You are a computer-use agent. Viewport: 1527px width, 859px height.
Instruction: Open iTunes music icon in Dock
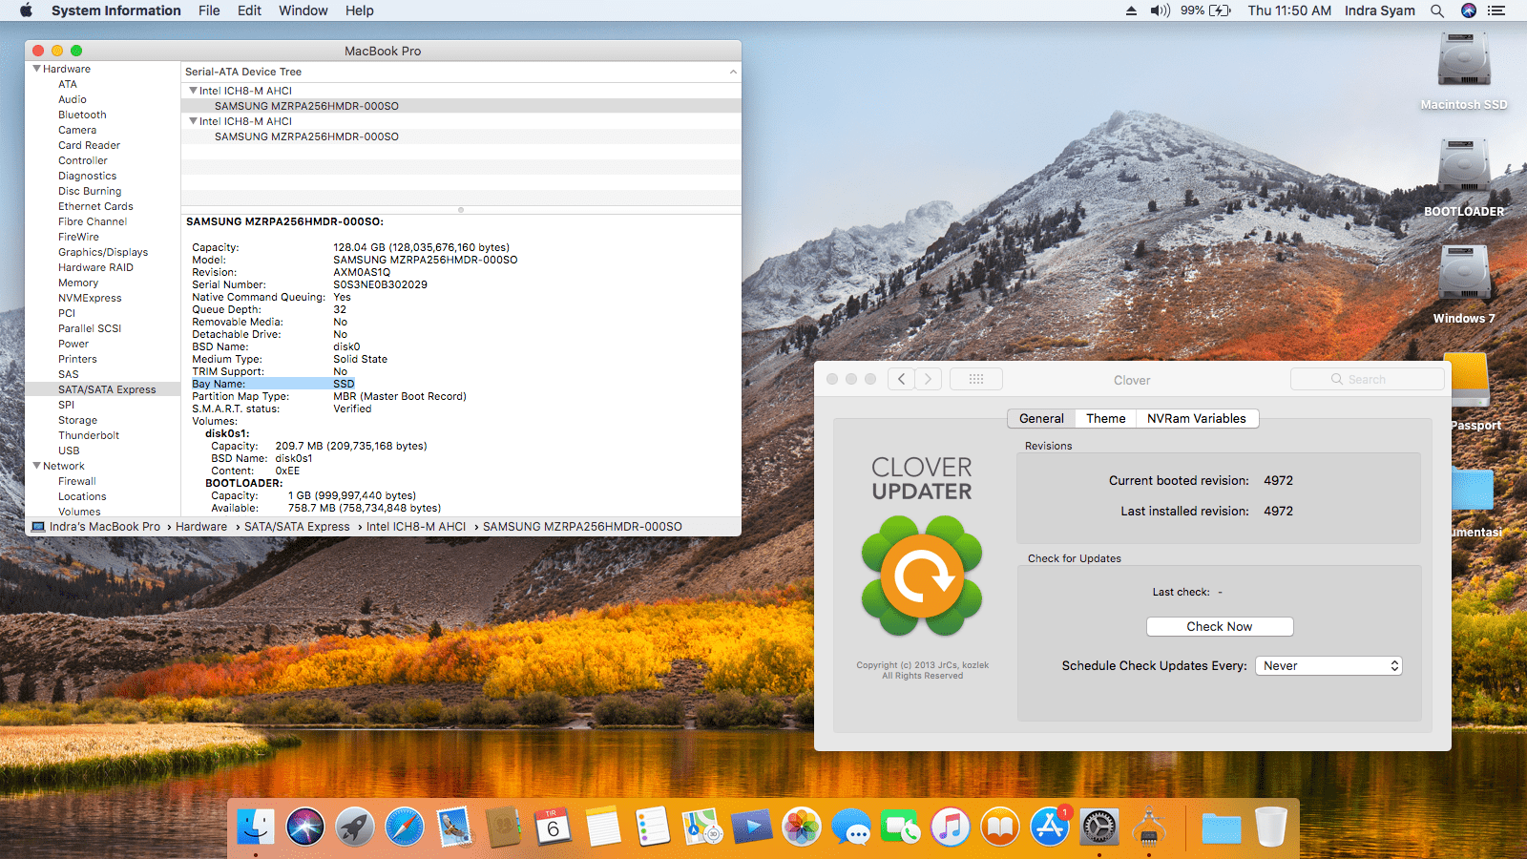tap(951, 827)
